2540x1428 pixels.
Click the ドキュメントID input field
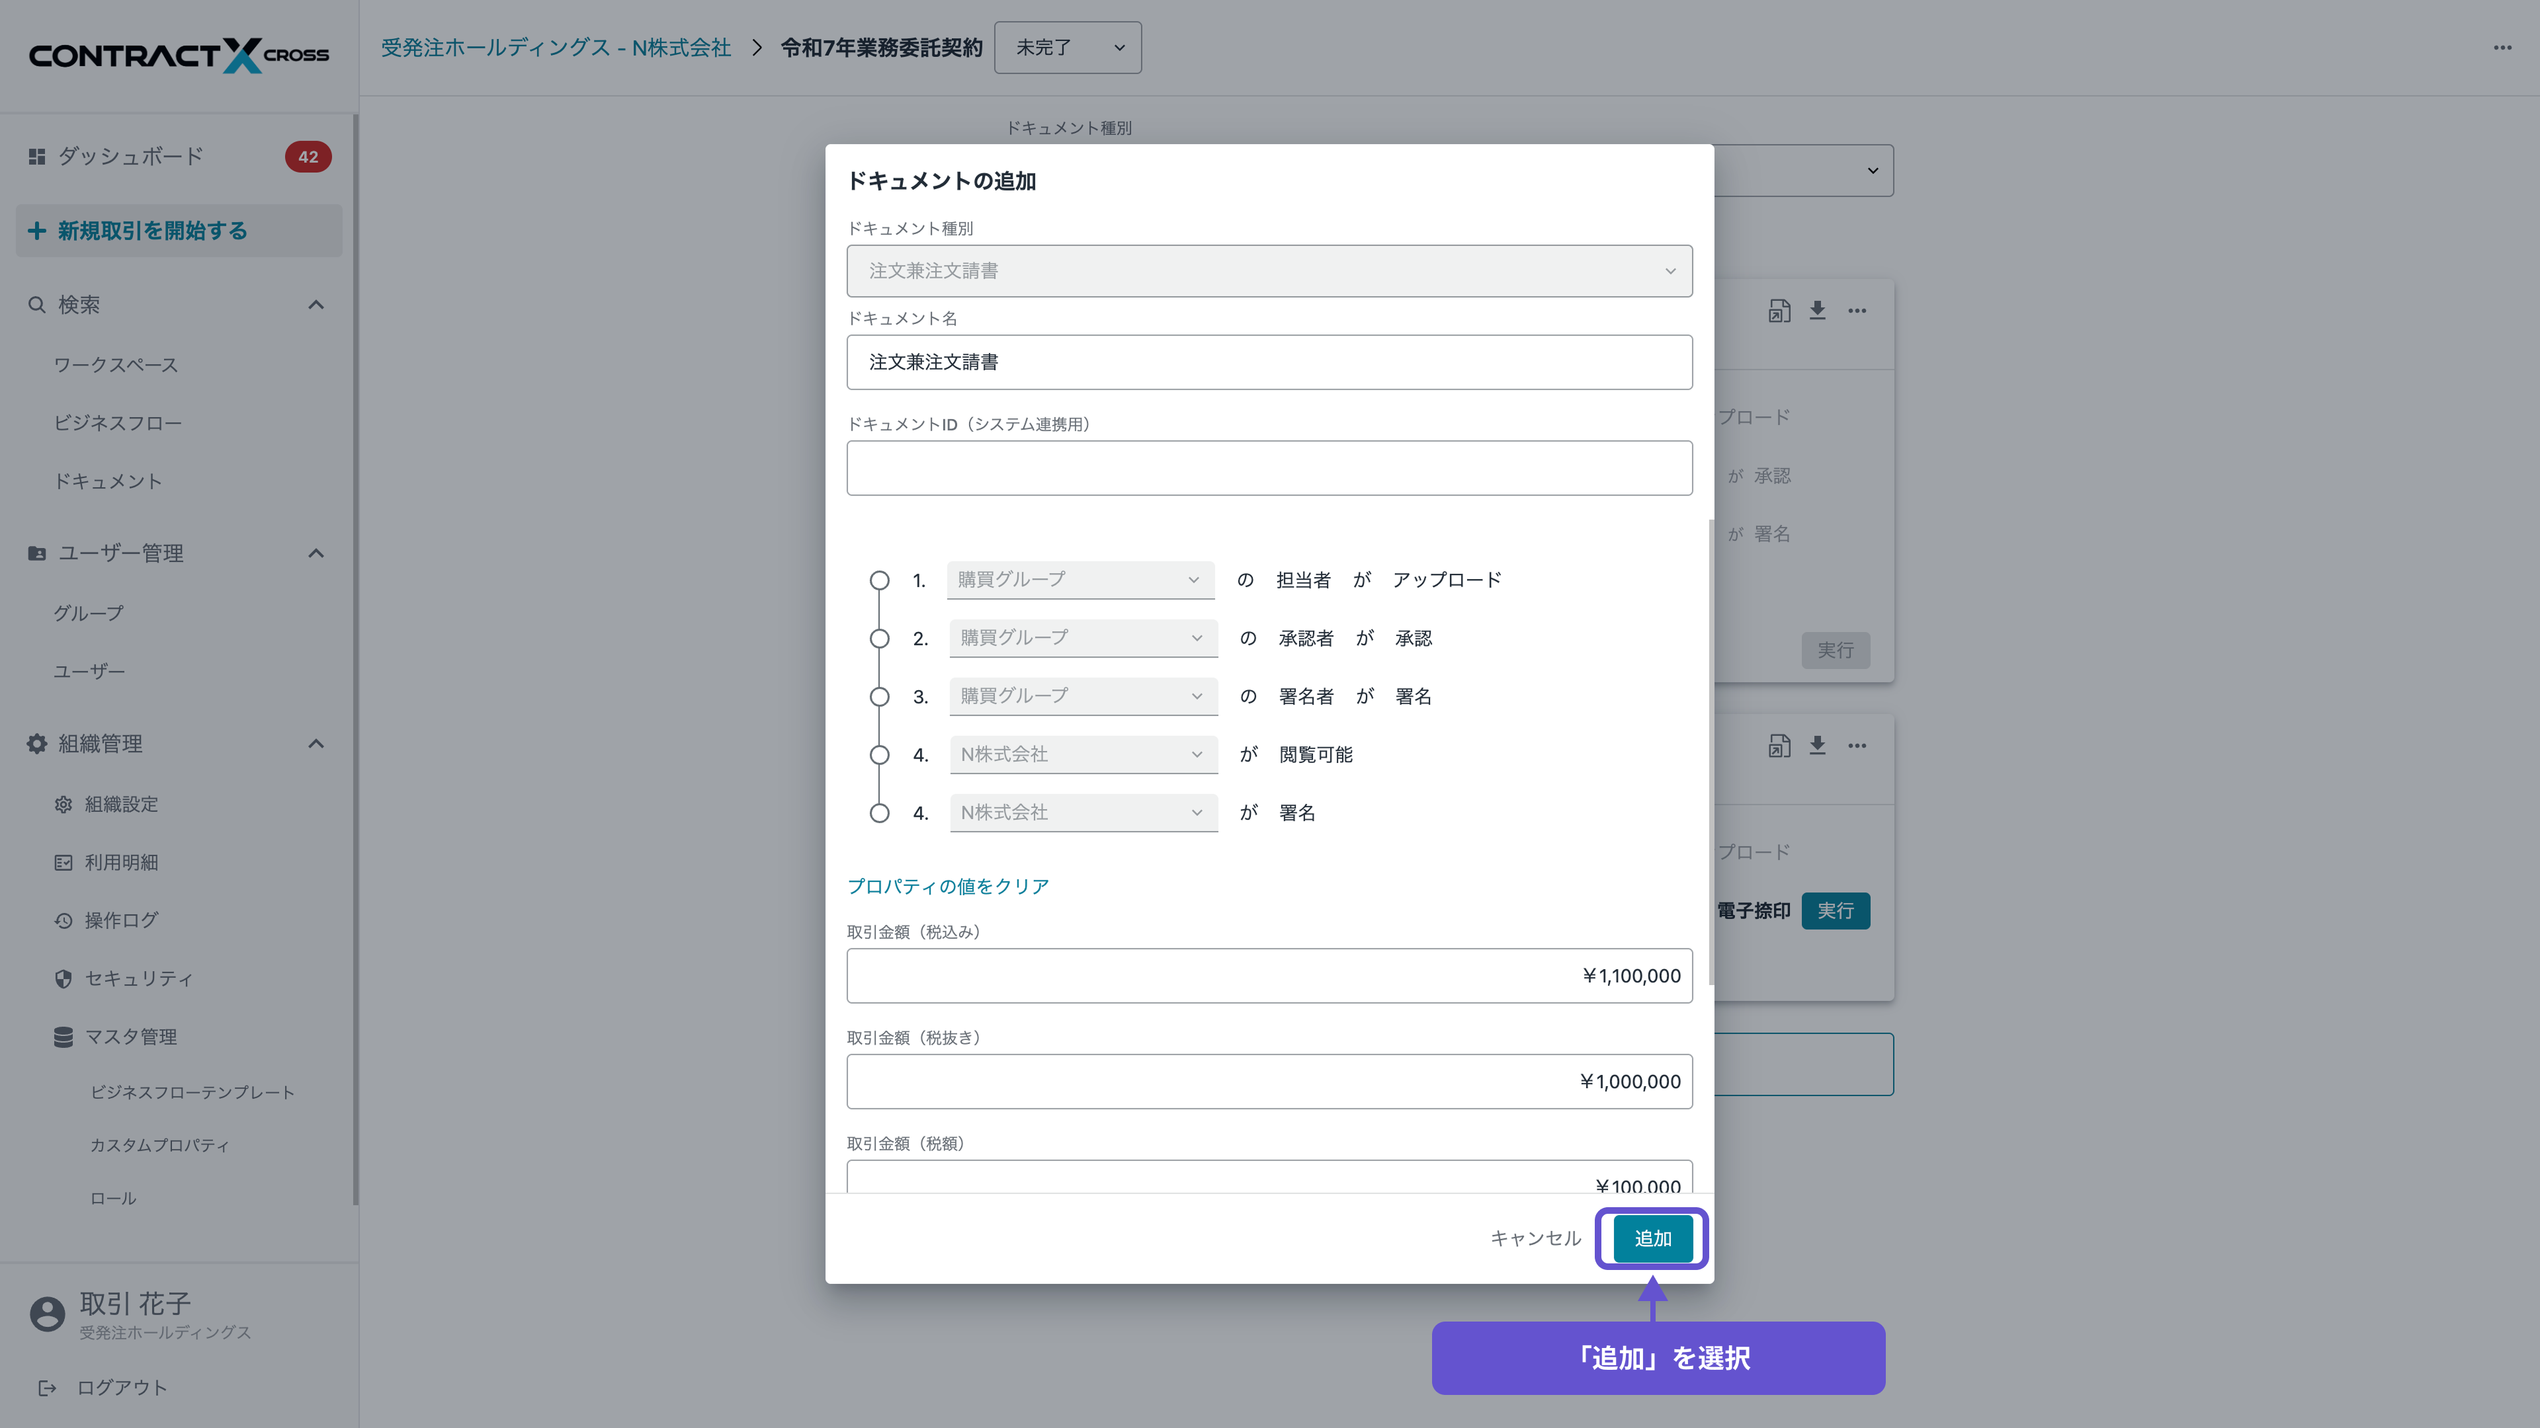coord(1269,468)
